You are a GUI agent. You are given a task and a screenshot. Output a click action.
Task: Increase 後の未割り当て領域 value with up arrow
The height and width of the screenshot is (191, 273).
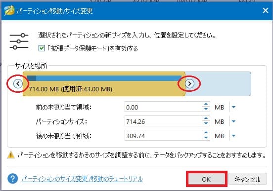tap(206, 133)
